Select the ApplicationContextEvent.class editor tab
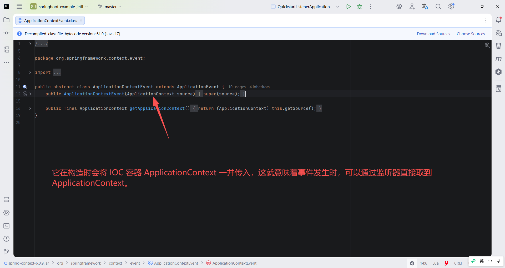This screenshot has height=268, width=505. 50,20
